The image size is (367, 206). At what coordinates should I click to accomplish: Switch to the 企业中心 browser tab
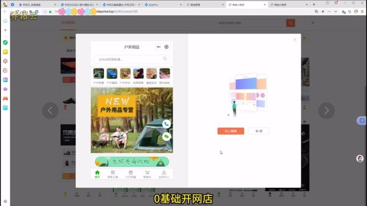163,4
